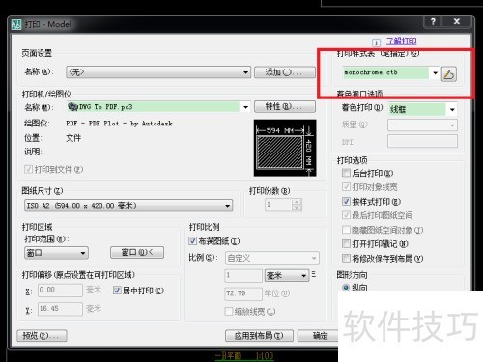Click the scale value field showing 1

tap(243, 275)
